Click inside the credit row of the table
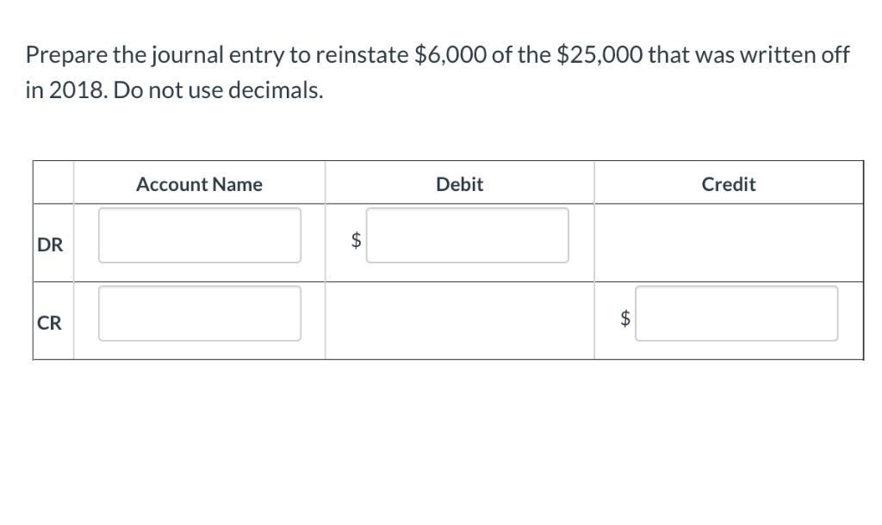The height and width of the screenshot is (525, 882). (459, 318)
